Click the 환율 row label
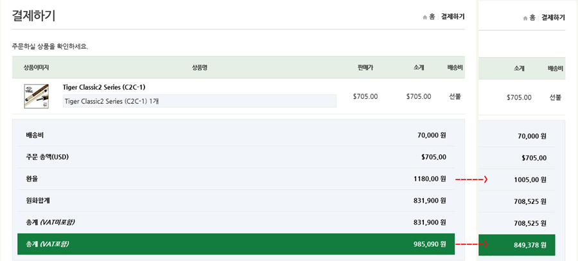The image size is (578, 261). click(32, 180)
